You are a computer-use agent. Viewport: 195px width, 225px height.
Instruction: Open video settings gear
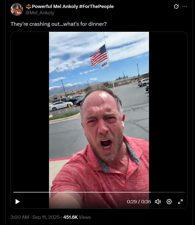[169, 202]
